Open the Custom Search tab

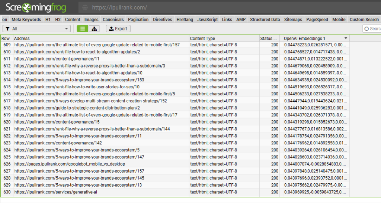coord(364,19)
